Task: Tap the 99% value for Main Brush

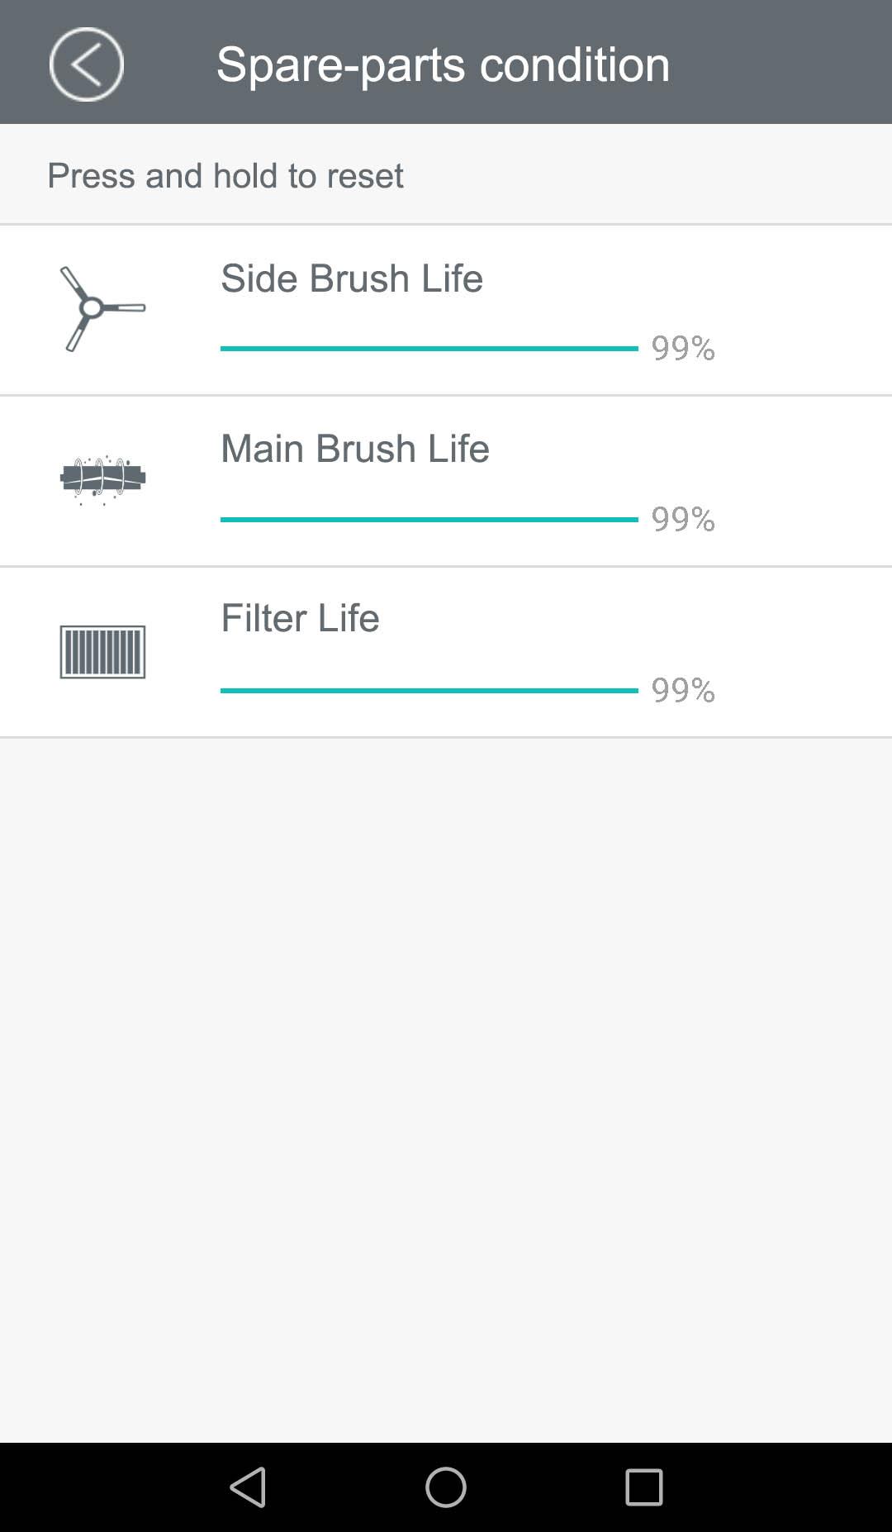Action: (683, 519)
